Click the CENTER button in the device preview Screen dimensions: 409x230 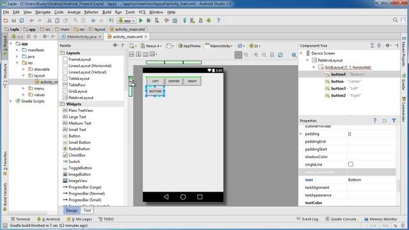tap(174, 81)
